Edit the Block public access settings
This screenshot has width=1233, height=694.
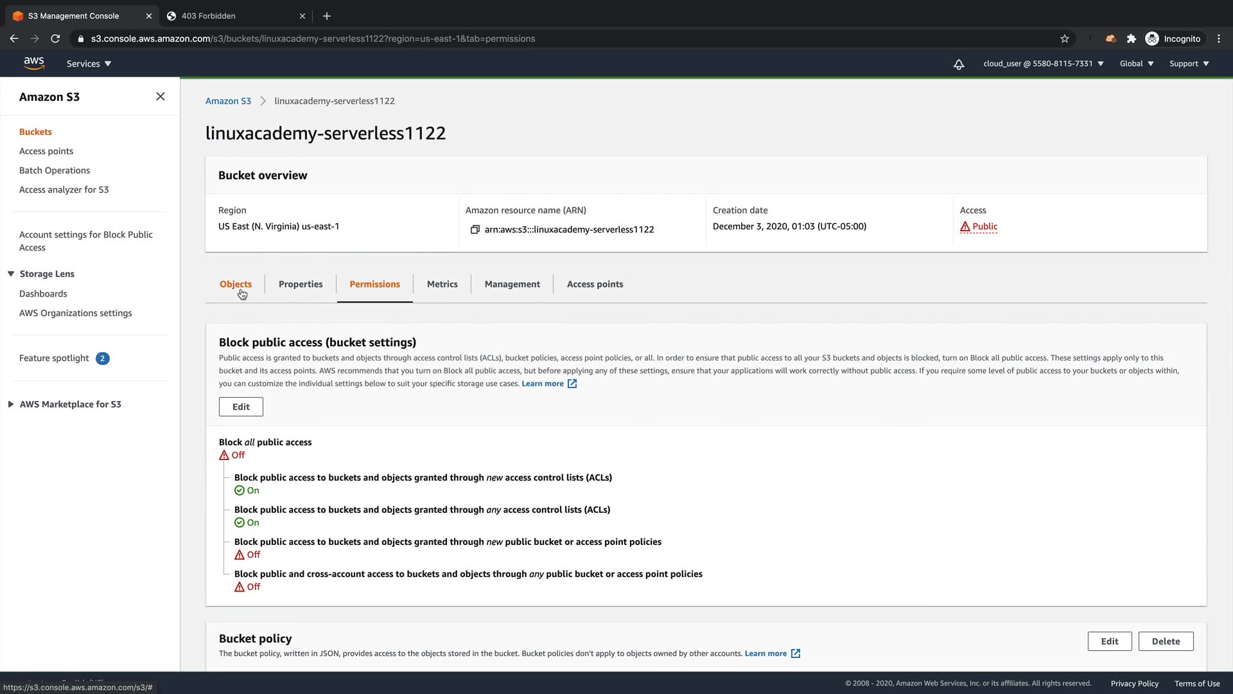241,407
